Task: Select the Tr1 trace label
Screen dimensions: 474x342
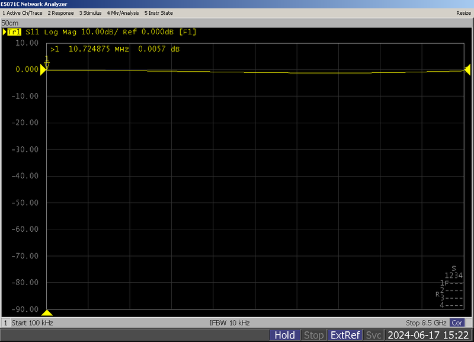Action: [14, 31]
